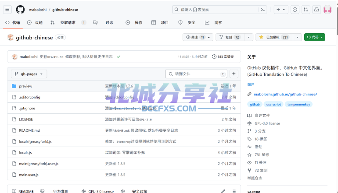
Task: Open the hamburger navigation menu
Action: tap(7, 10)
